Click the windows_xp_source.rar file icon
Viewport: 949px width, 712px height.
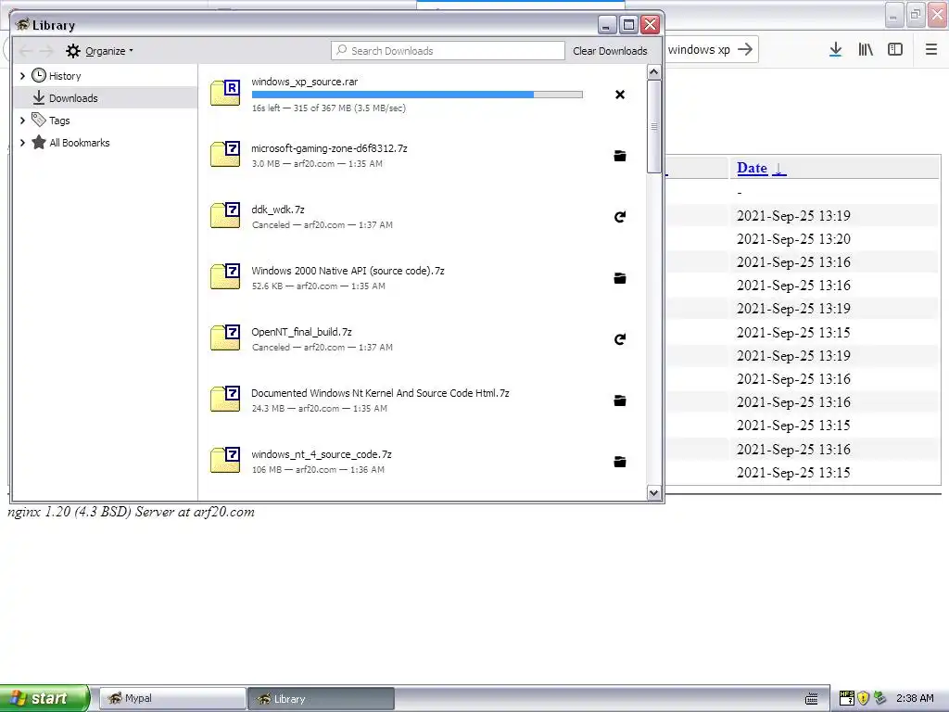225,93
